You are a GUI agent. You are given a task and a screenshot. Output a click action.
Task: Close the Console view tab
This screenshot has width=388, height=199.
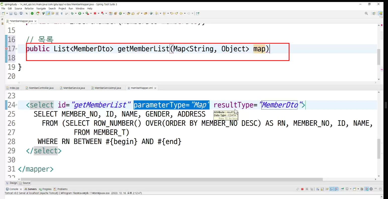[21, 189]
